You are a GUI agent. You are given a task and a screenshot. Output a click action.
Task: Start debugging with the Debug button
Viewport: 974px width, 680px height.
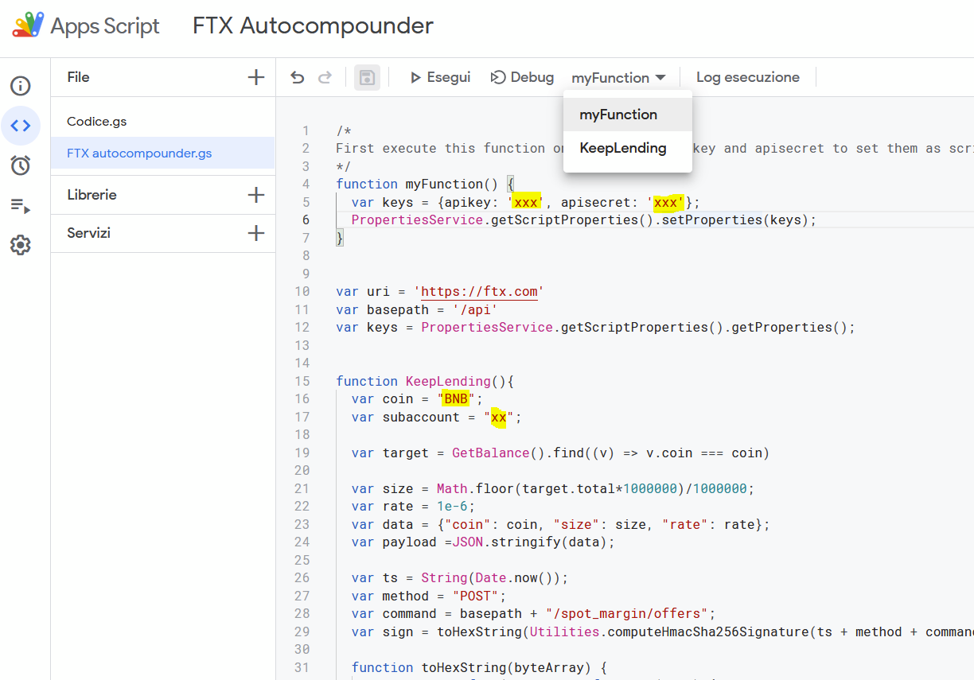(522, 77)
